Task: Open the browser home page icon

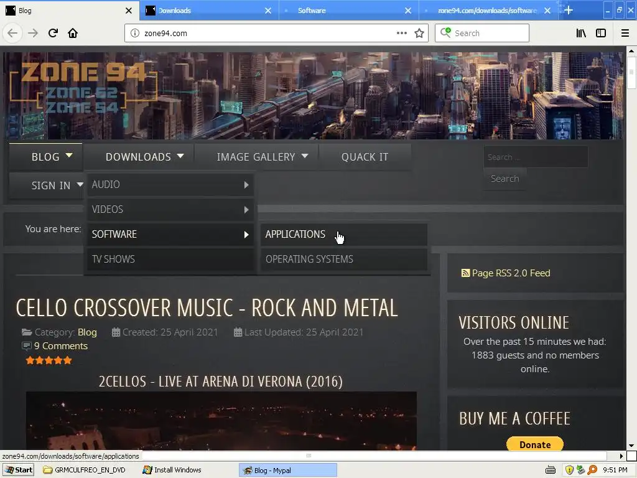Action: coord(73,34)
